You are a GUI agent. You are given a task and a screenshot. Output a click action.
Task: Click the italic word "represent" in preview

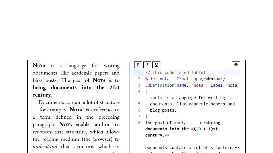pos(42,132)
